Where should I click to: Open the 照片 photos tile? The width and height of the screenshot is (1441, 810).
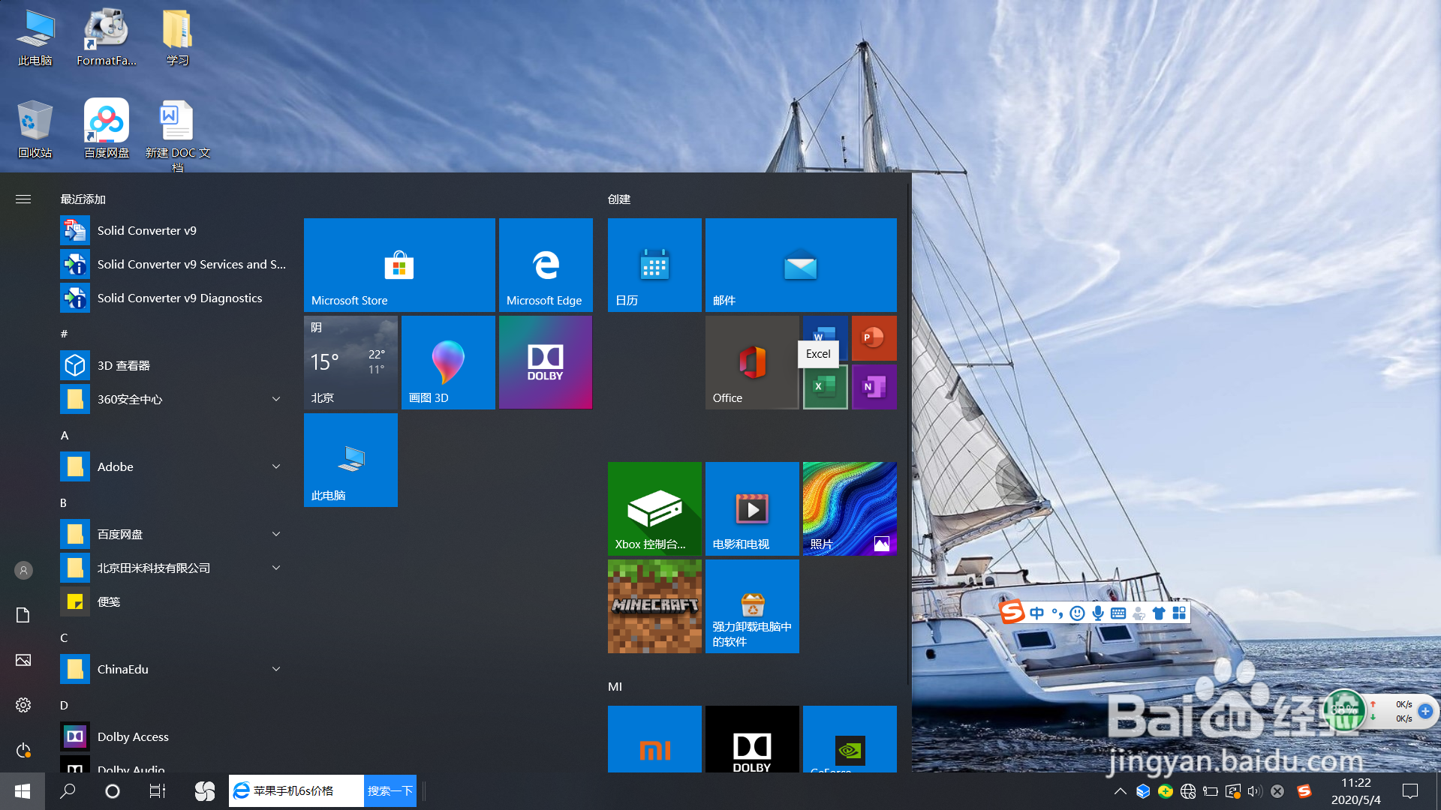click(850, 508)
